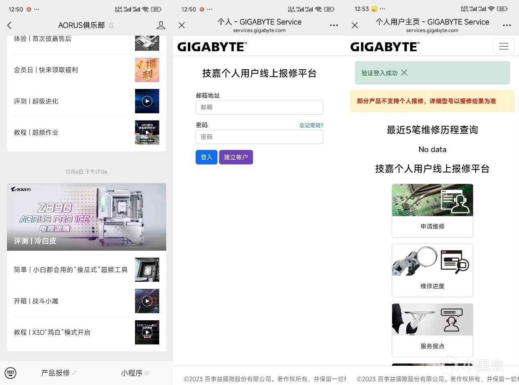The image size is (519, 385).
Task: Click the 12月6日 下午17:06 timestamp
Action: coord(86,172)
